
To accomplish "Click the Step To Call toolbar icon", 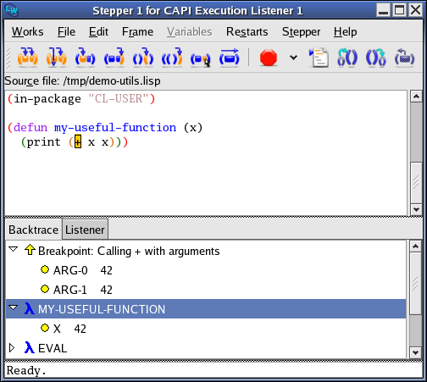I will pos(86,58).
